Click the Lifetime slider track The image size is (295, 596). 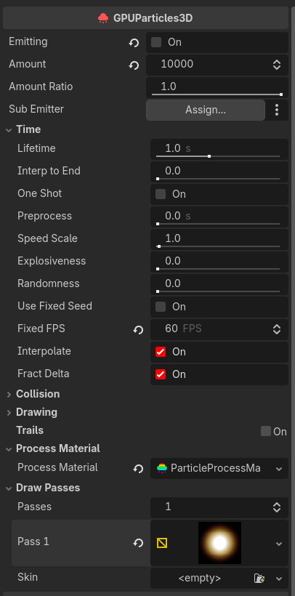coord(218,156)
